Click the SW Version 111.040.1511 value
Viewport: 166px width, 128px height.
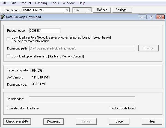point(41,77)
